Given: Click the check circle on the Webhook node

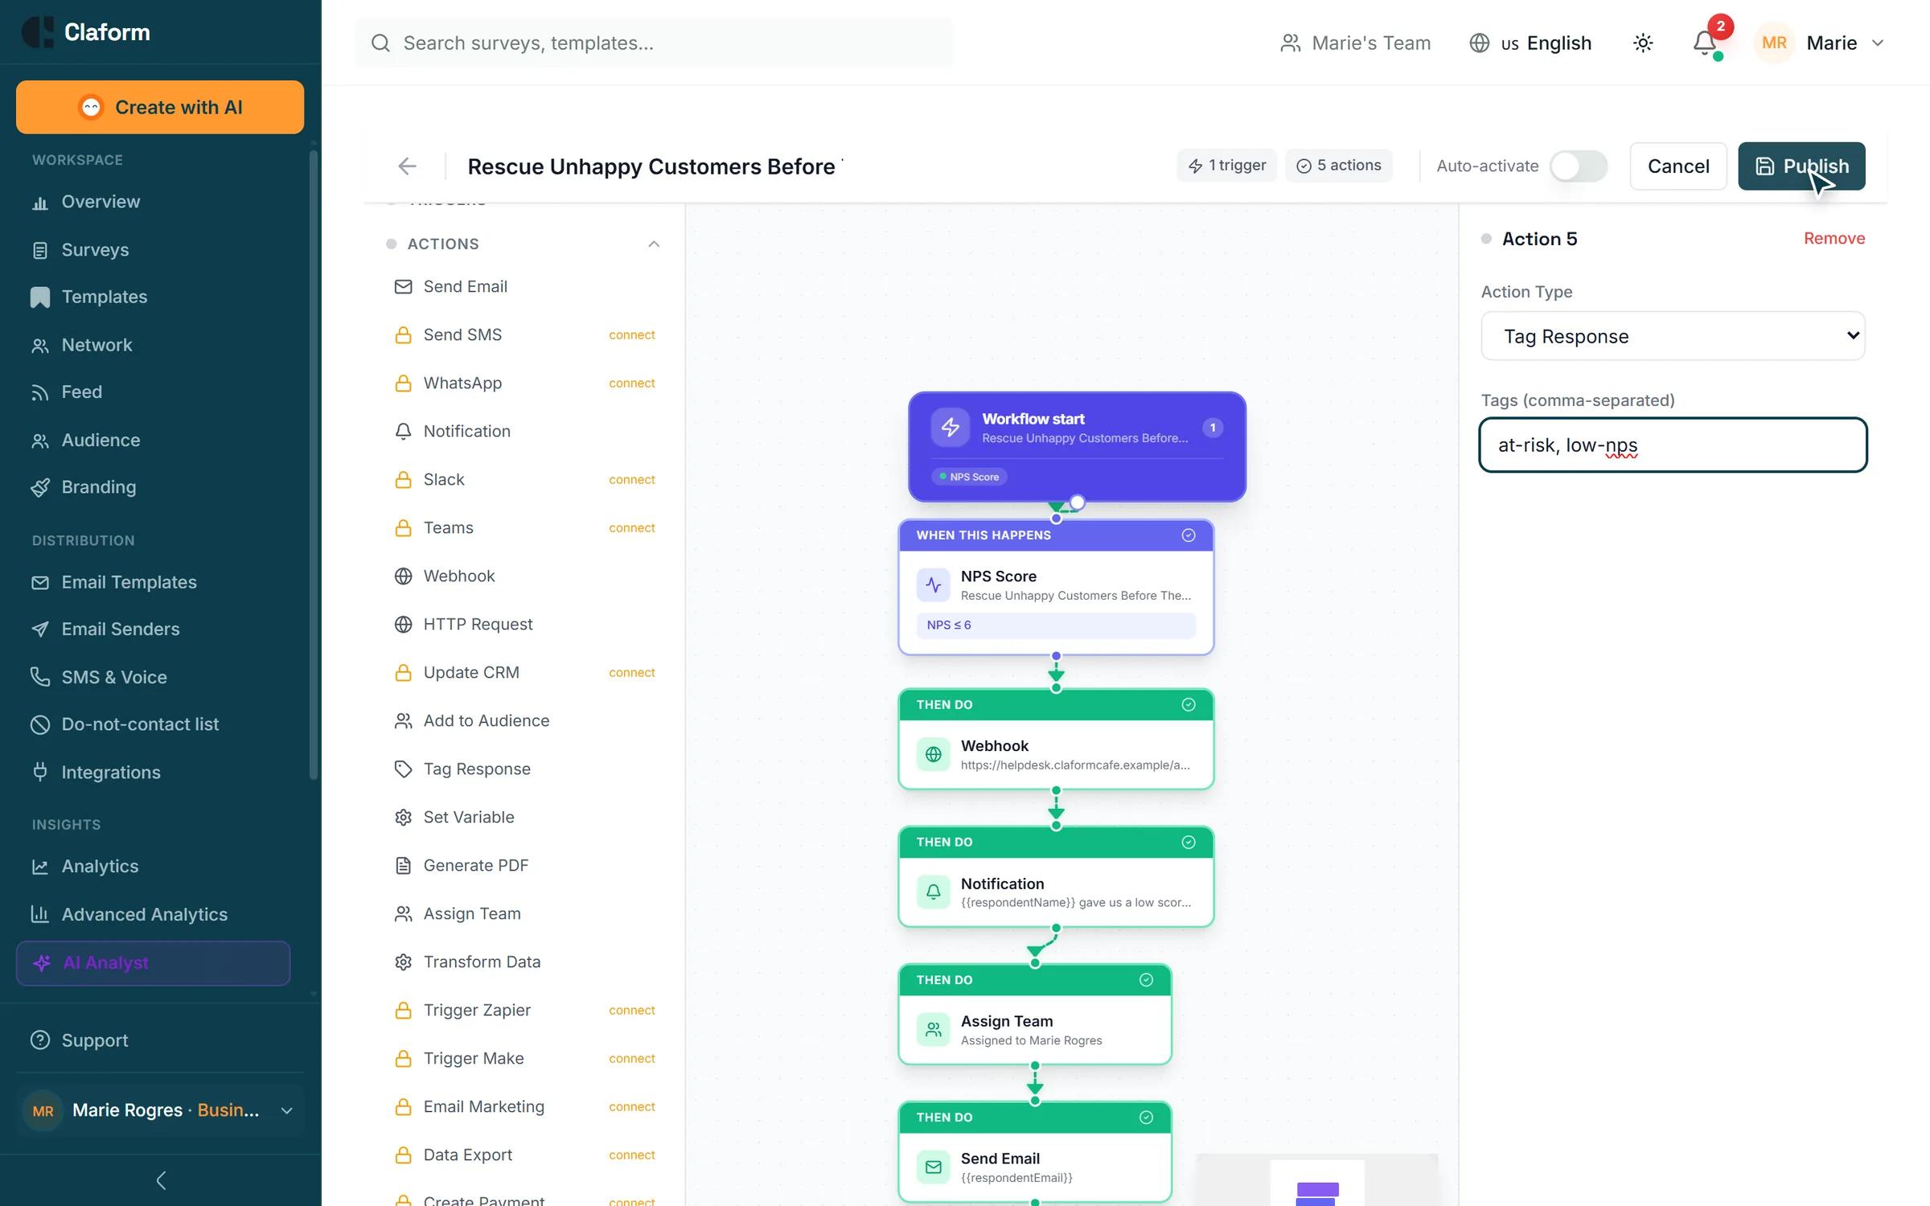Looking at the screenshot, I should tap(1188, 704).
